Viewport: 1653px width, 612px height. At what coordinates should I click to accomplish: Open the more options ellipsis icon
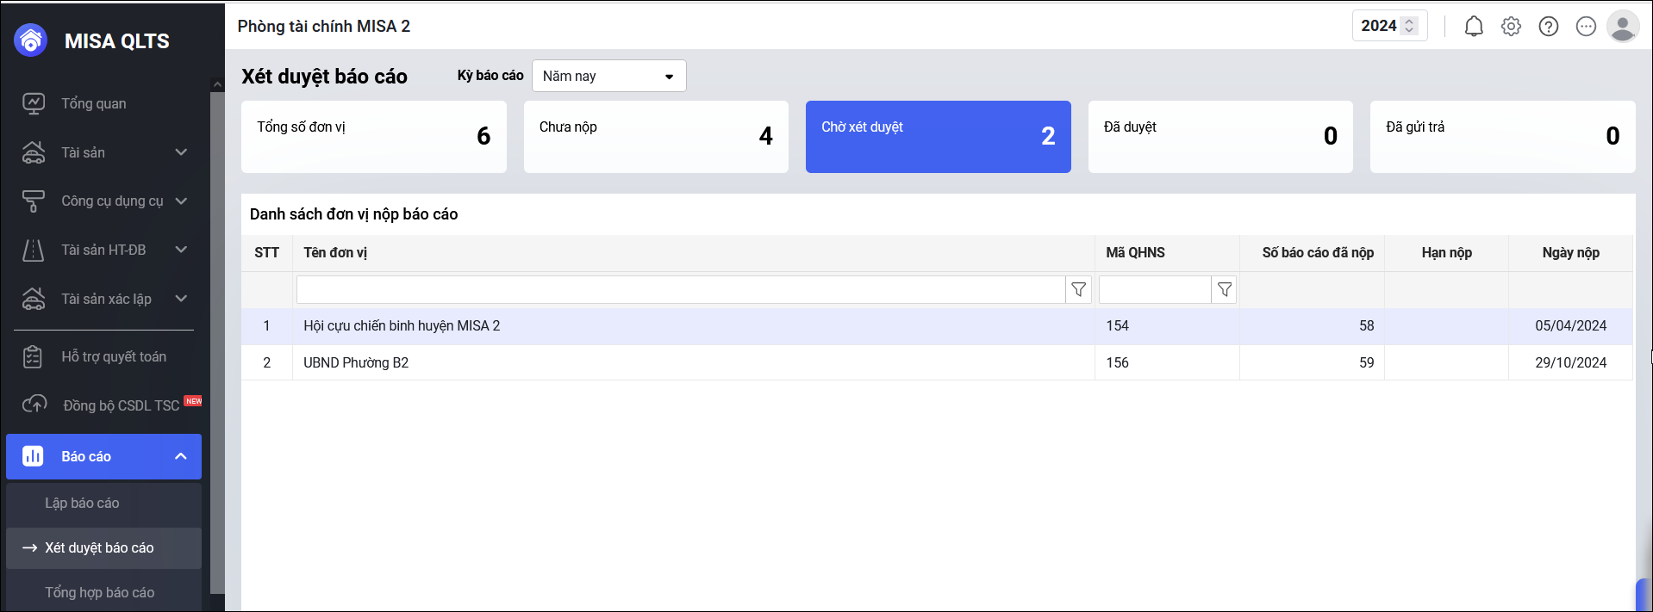coord(1586,27)
